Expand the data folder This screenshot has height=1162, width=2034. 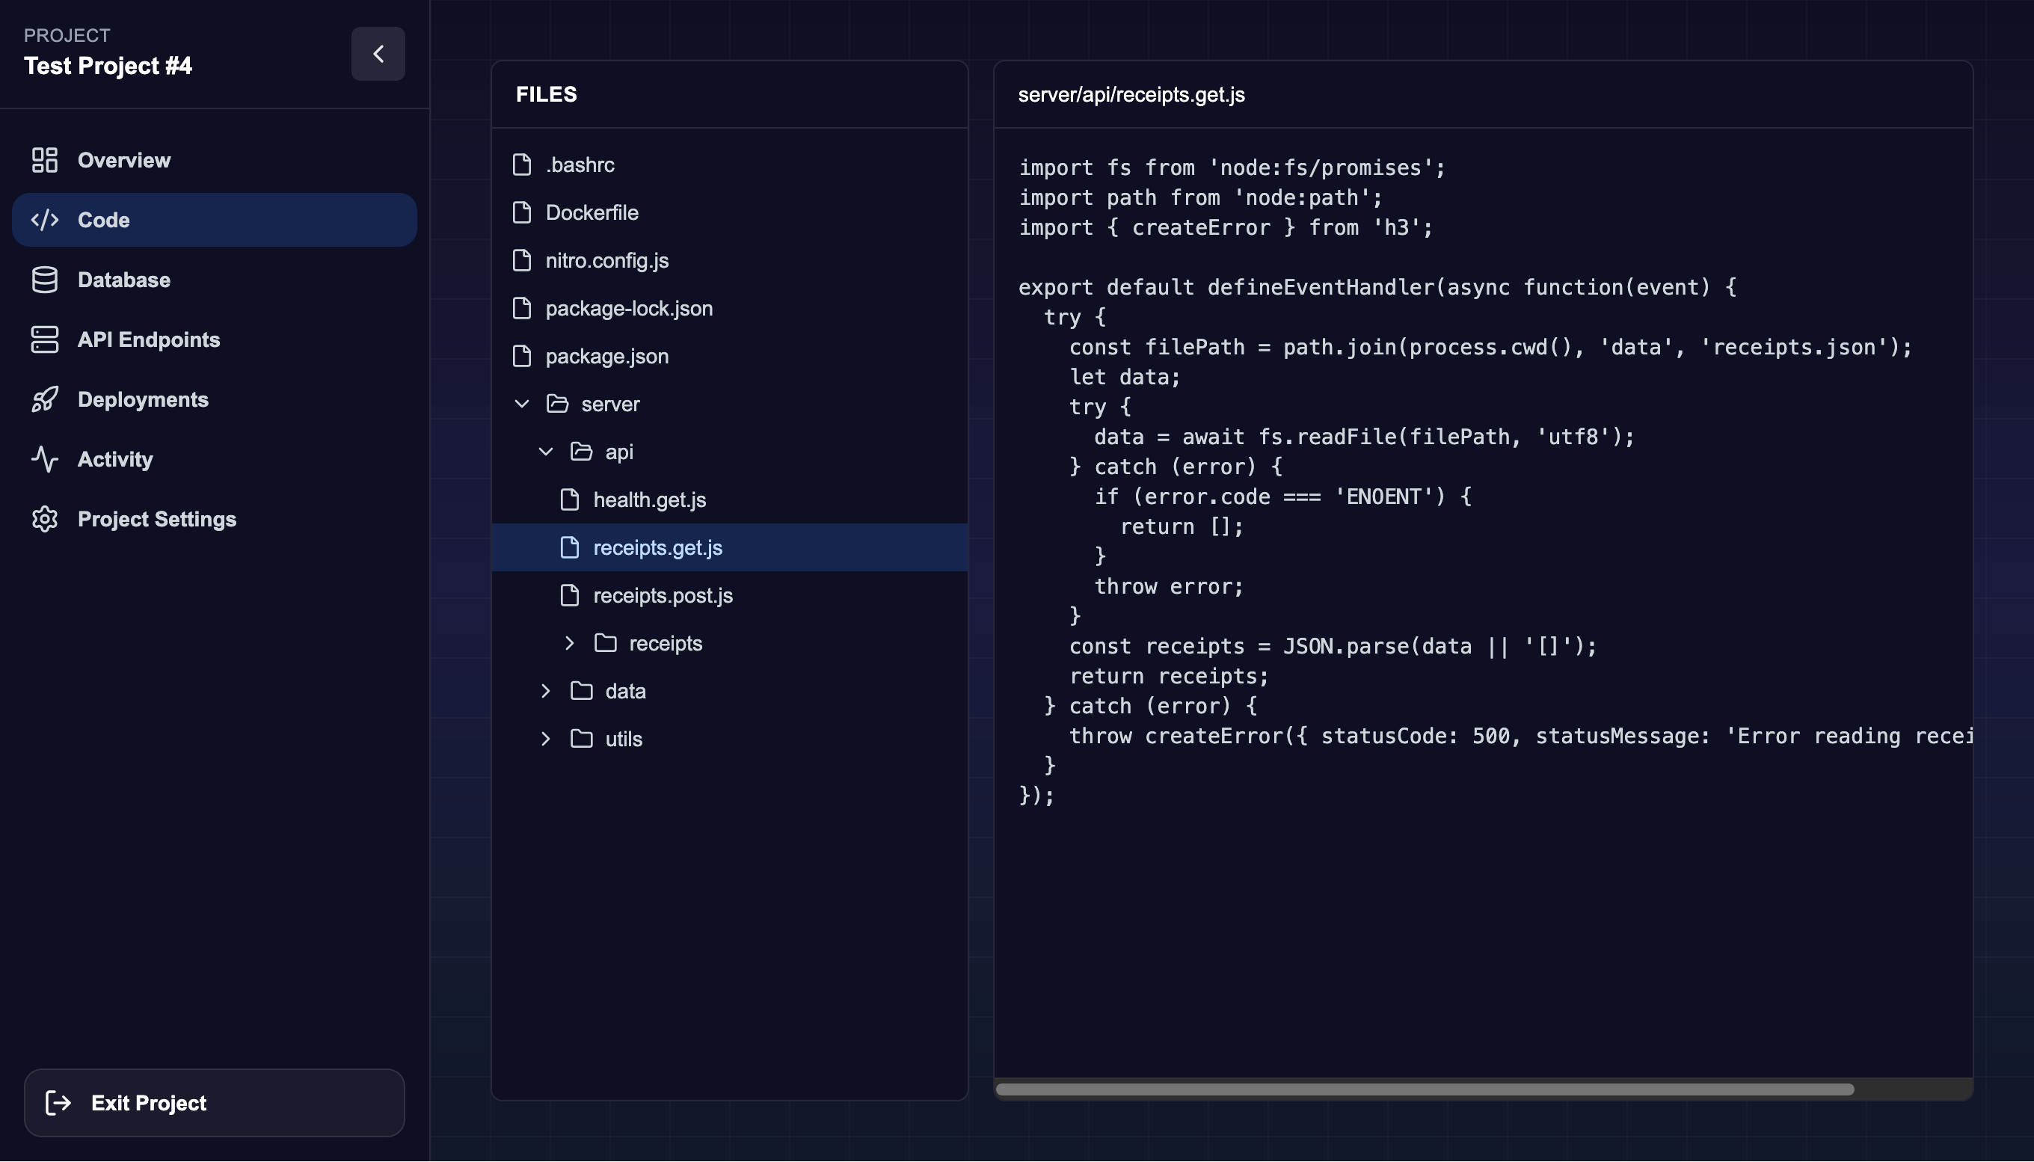tap(546, 691)
